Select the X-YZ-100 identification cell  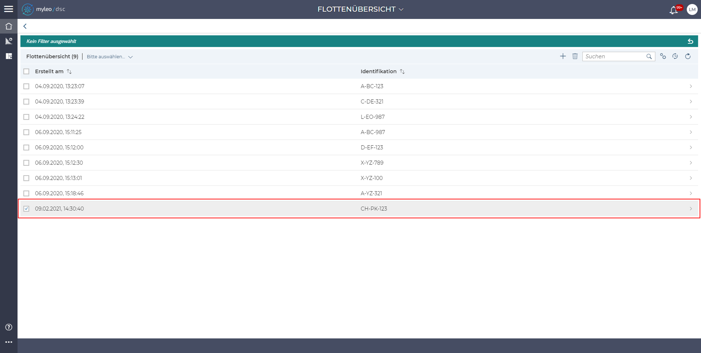pos(372,178)
